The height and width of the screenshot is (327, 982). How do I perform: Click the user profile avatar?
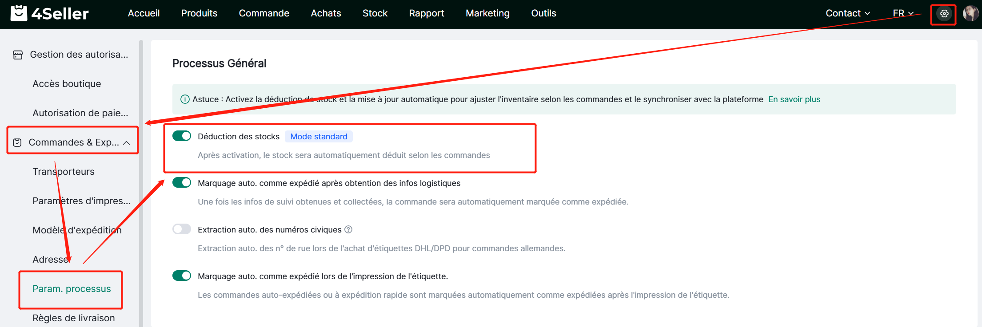[970, 14]
